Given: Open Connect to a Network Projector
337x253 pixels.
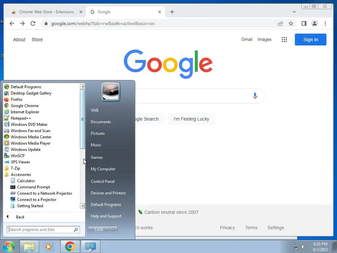Looking at the screenshot, I should 44,193.
